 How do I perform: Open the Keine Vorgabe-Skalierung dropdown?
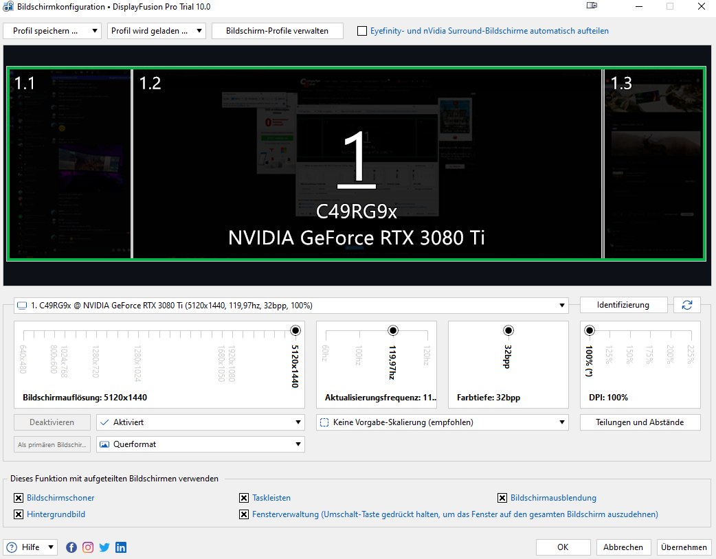(442, 422)
